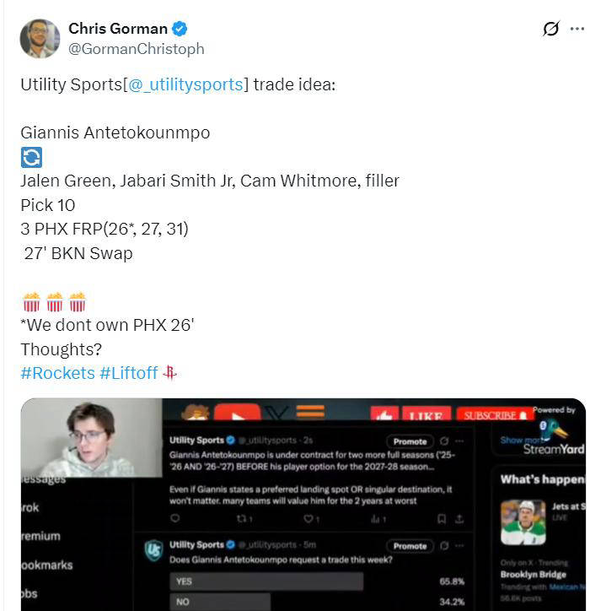Click the heart like icon under Giannis tweet
The width and height of the screenshot is (590, 611).
308,519
